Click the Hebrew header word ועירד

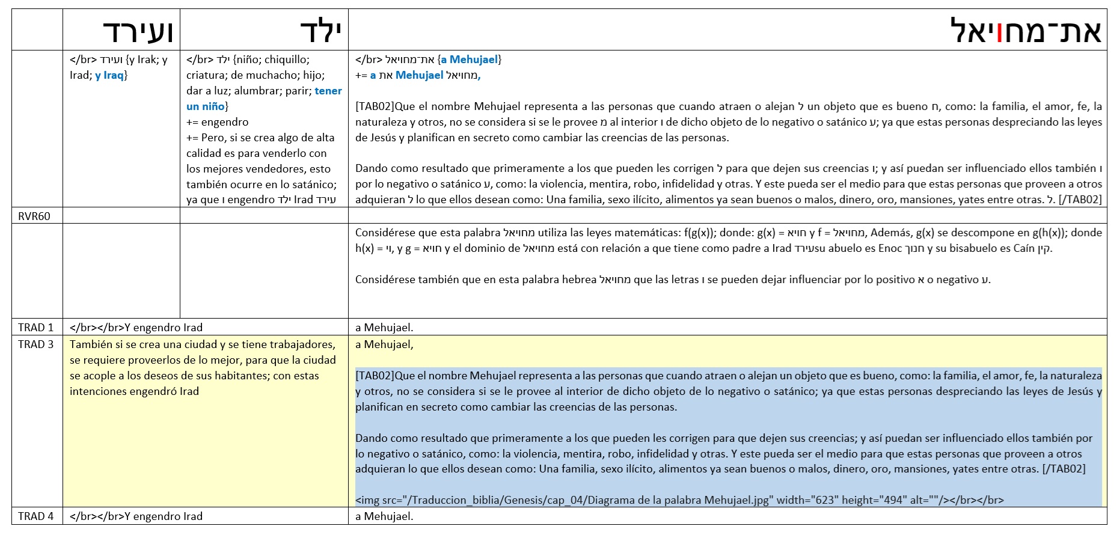tap(138, 31)
